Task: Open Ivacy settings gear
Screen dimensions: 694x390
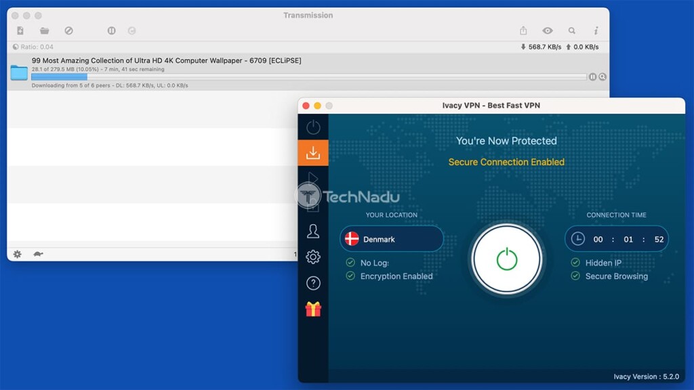Action: 313,257
